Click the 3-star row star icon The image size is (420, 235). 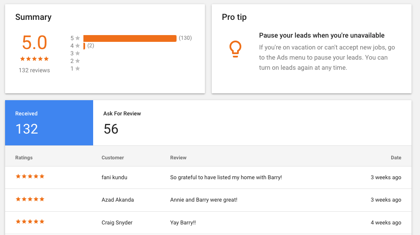coord(77,53)
